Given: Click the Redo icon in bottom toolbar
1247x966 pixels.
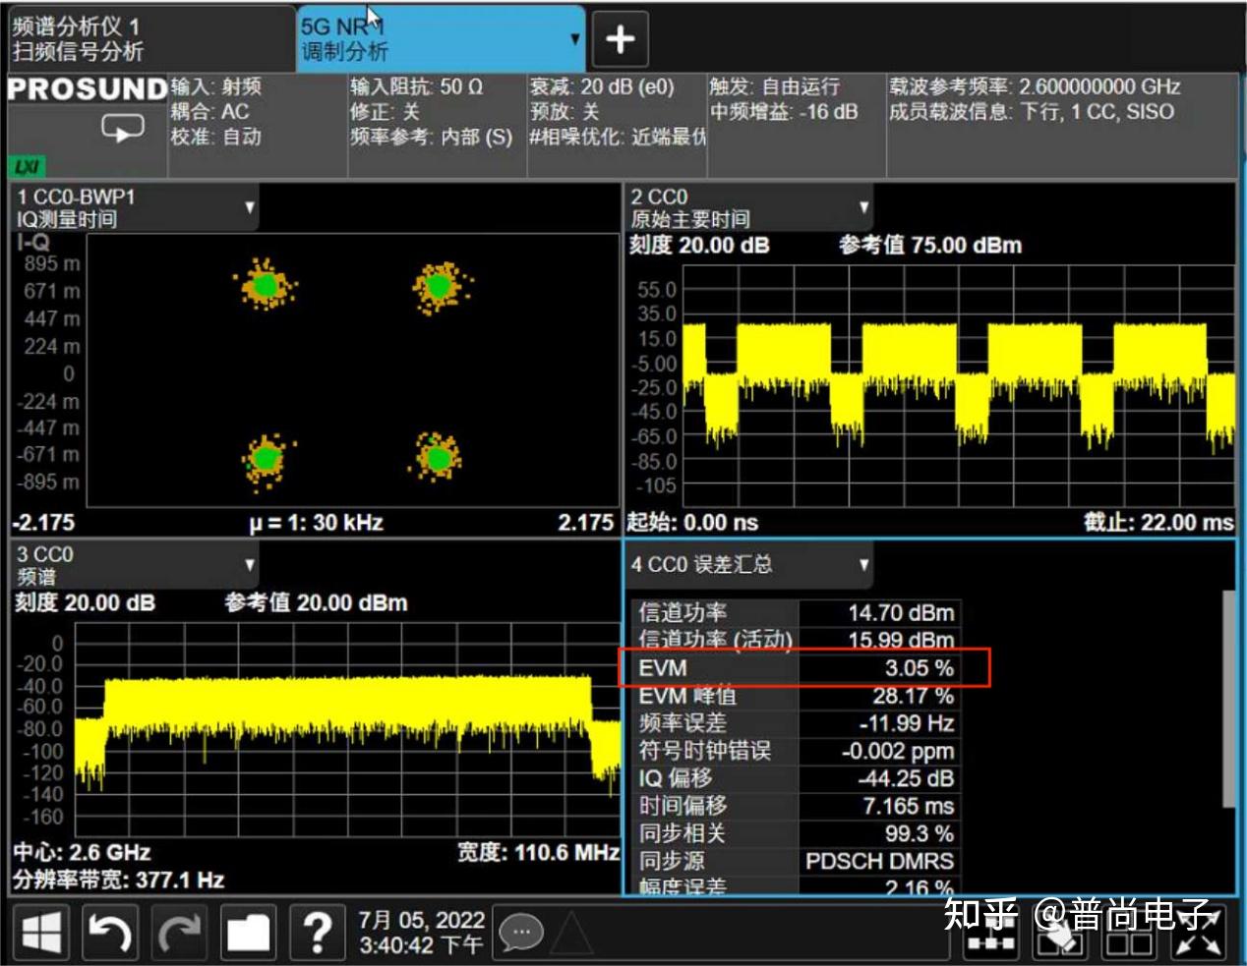Looking at the screenshot, I should tap(180, 931).
